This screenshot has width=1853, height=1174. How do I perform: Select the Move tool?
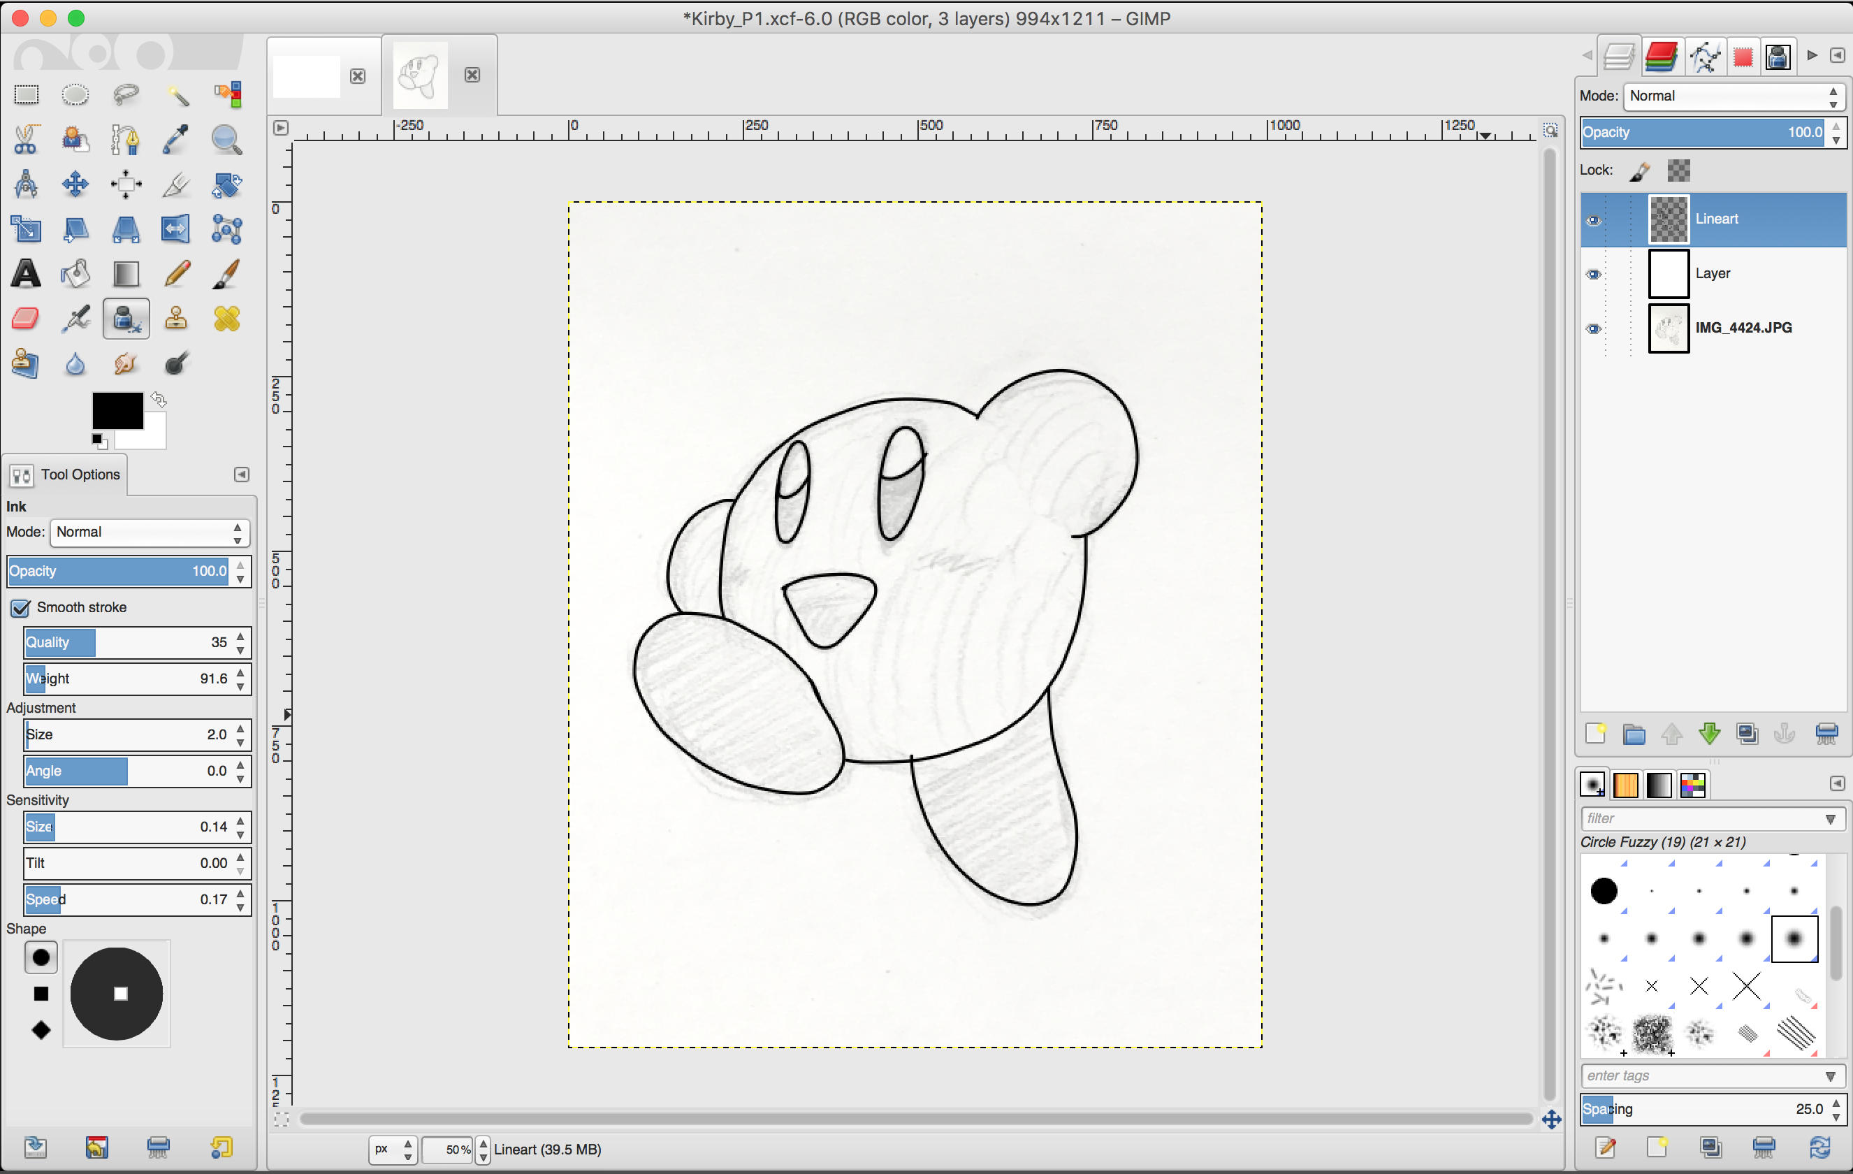tap(75, 184)
